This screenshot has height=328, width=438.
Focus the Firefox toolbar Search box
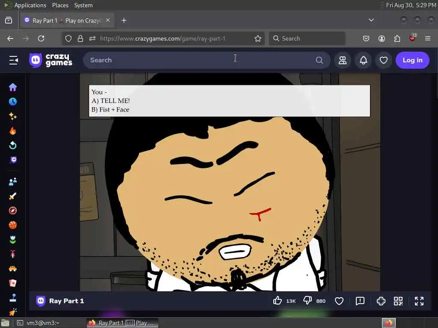click(x=307, y=38)
